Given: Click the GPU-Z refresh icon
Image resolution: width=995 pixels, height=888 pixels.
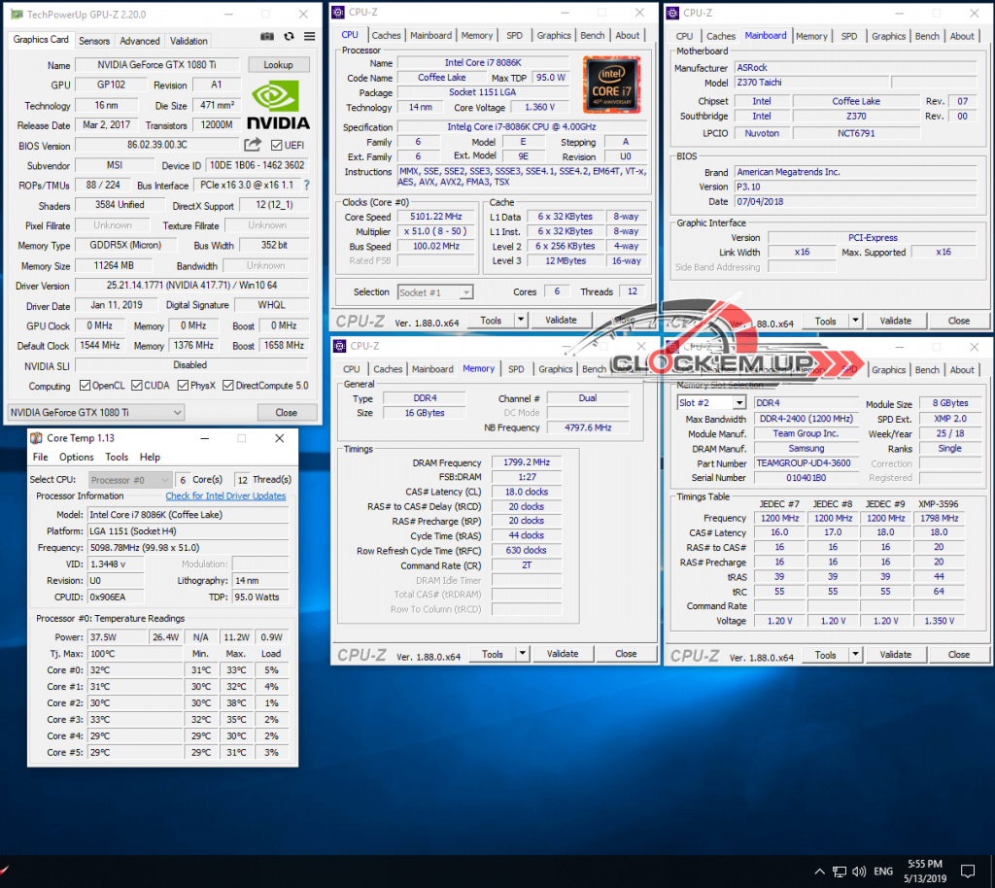Looking at the screenshot, I should [x=289, y=37].
